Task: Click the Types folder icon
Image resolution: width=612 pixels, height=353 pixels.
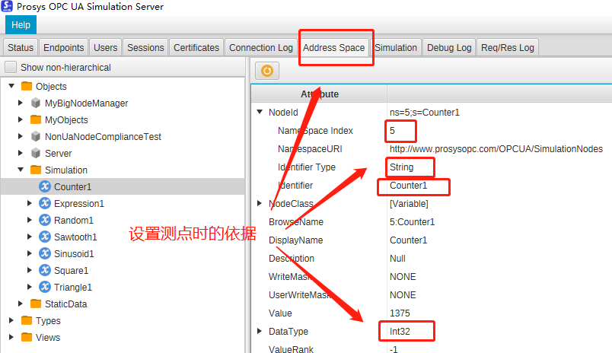Action: [x=27, y=320]
